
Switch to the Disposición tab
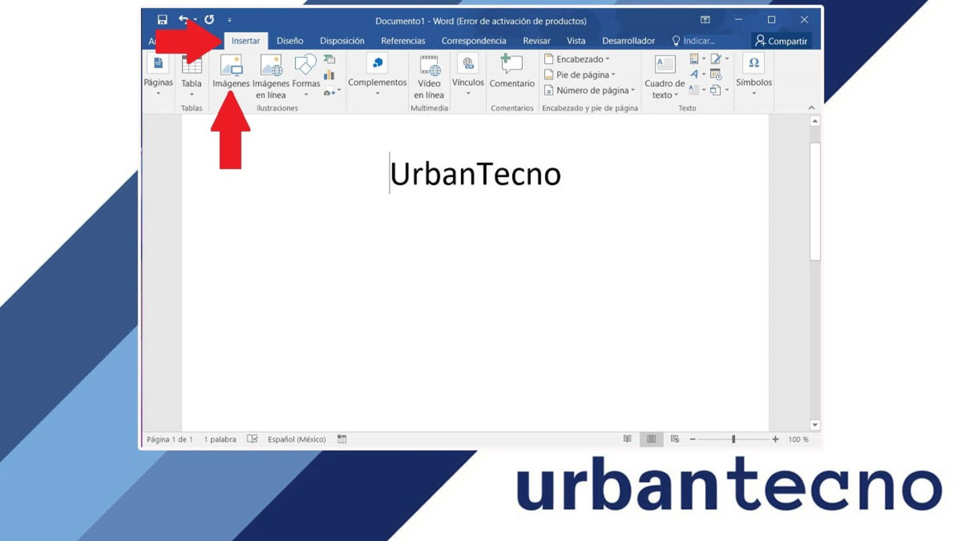click(x=342, y=41)
